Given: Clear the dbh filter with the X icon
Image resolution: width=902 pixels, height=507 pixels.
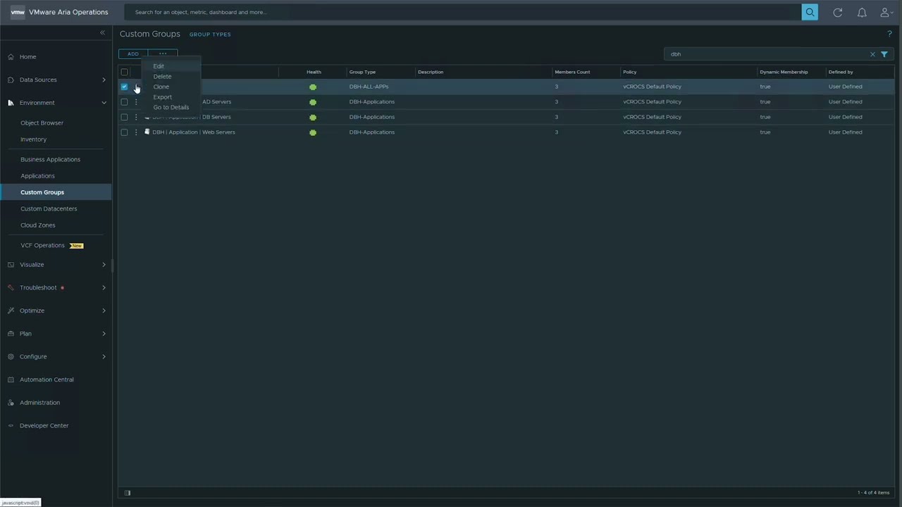Looking at the screenshot, I should pyautogui.click(x=872, y=54).
